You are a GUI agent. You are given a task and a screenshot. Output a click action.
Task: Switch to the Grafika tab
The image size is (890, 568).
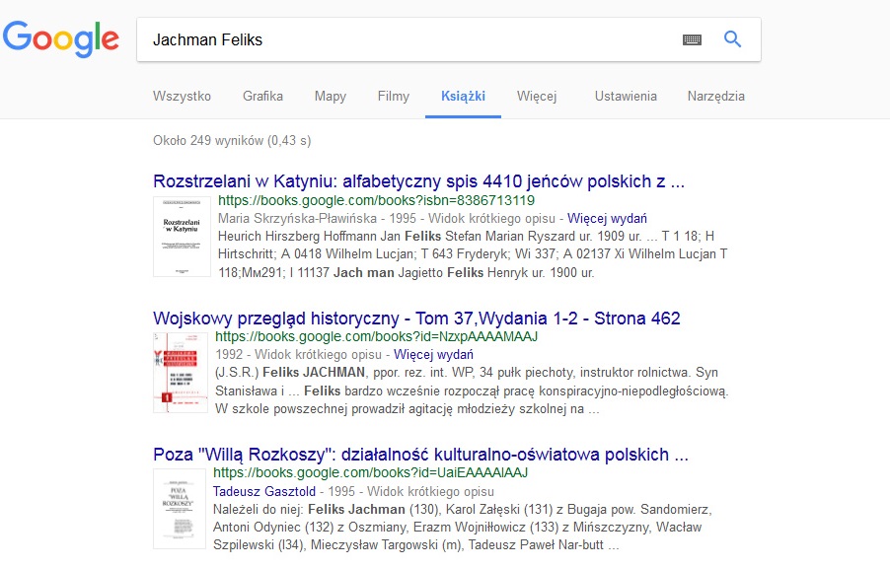coord(262,97)
